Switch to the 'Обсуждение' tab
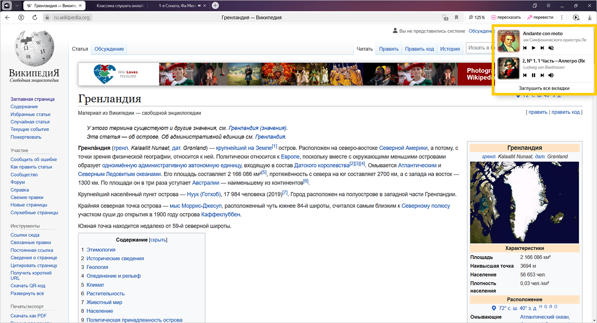Image resolution: width=597 pixels, height=323 pixels. pos(109,49)
